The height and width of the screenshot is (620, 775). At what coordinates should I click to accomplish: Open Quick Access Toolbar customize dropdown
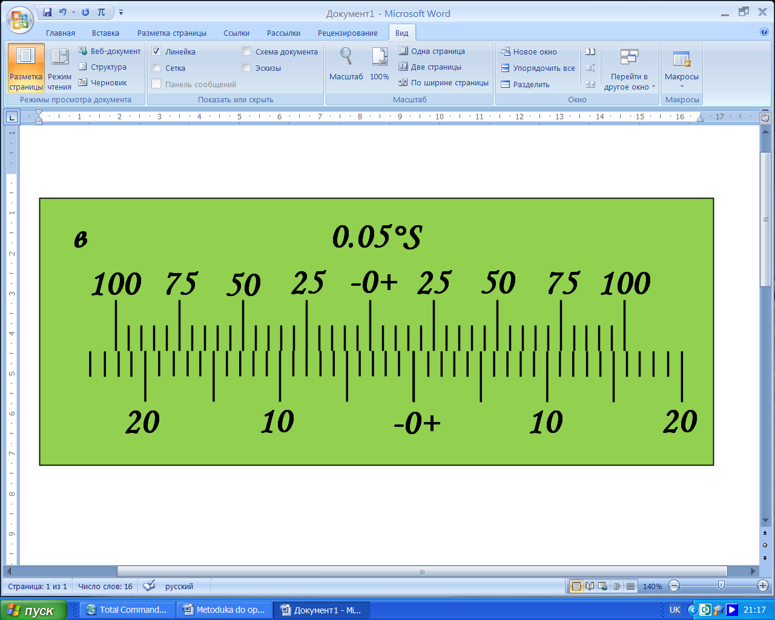tap(121, 12)
